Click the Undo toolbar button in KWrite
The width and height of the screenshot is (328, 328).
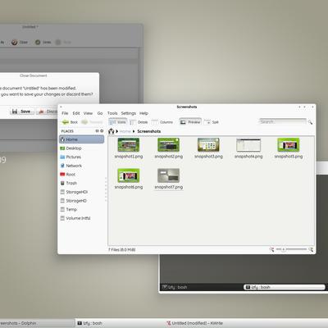pyautogui.click(x=43, y=42)
